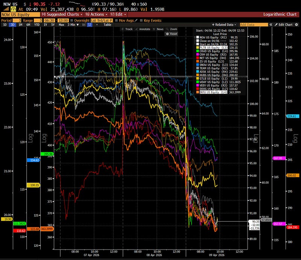Click legend drag handle beside NOW US Equity
This screenshot has width=301, height=260.
coord(195,37)
